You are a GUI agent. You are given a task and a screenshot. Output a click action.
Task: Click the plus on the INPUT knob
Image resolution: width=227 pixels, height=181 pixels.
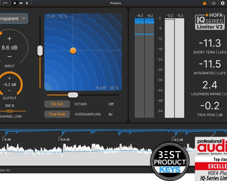pos(10,38)
